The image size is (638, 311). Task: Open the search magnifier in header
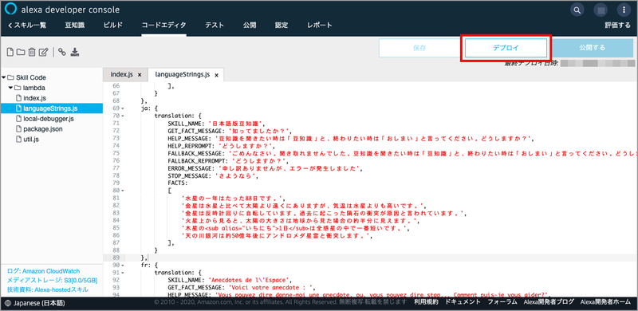click(x=577, y=10)
